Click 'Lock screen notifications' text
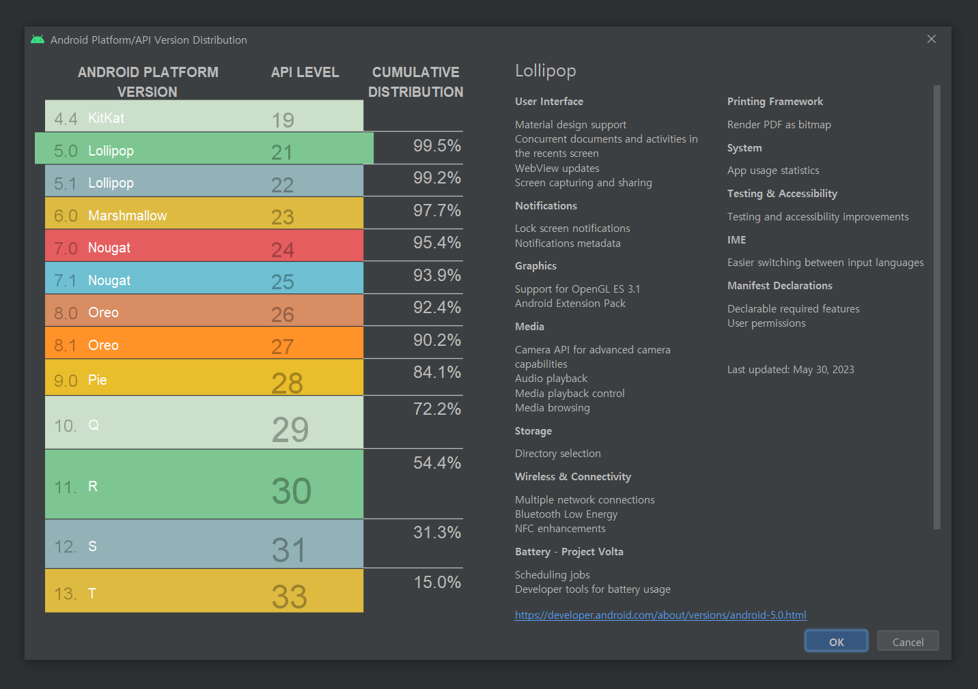Screen dimensions: 978x689 [x=572, y=229]
